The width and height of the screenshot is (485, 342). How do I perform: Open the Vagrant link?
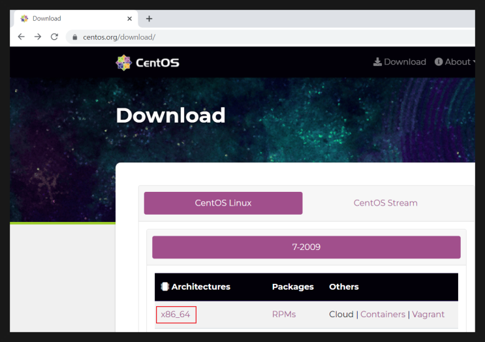tap(428, 315)
